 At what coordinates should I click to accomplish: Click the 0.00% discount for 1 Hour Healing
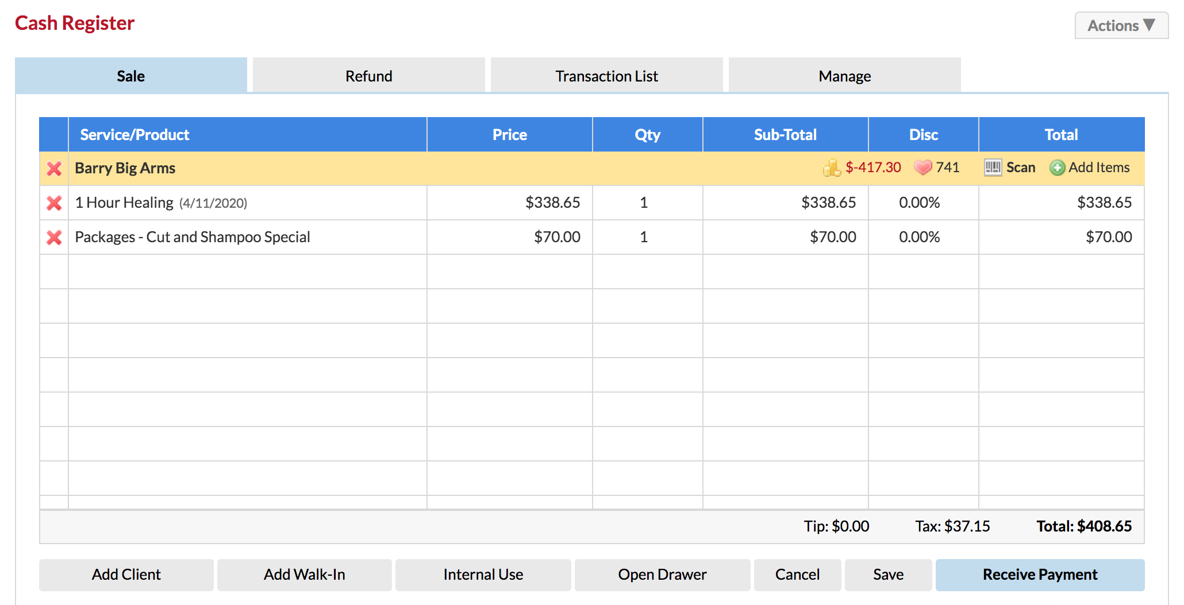tap(919, 203)
